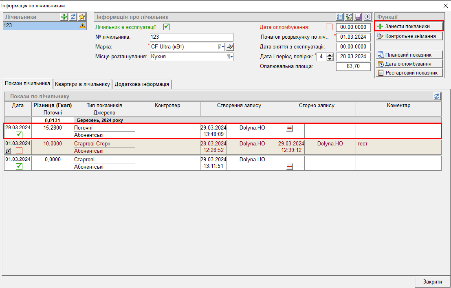Screen dimensions: 451x288
Task: Open the Додаткова інформація tab
Action: tap(142, 84)
